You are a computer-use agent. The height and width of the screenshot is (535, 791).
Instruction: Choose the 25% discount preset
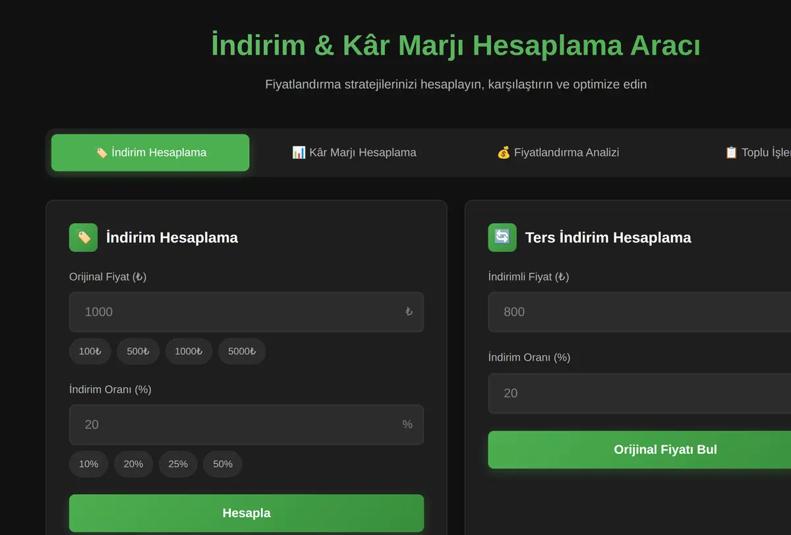point(178,464)
